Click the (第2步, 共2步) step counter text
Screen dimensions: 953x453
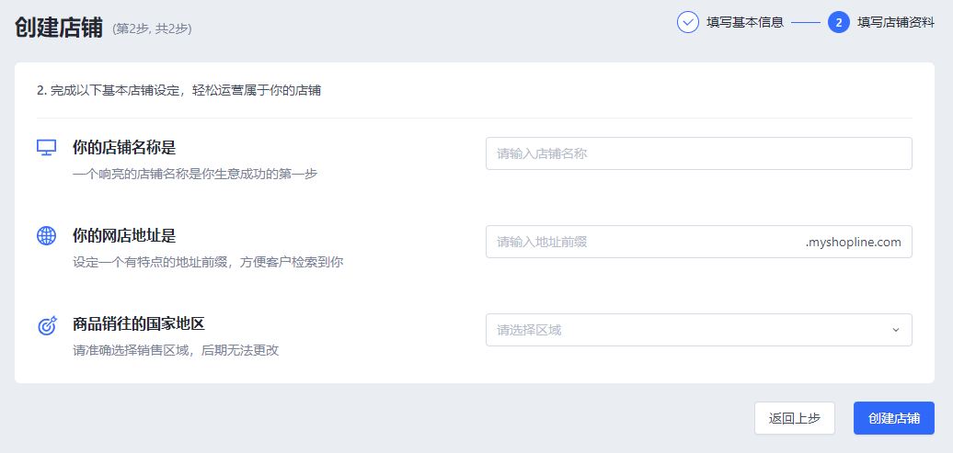pyautogui.click(x=152, y=29)
